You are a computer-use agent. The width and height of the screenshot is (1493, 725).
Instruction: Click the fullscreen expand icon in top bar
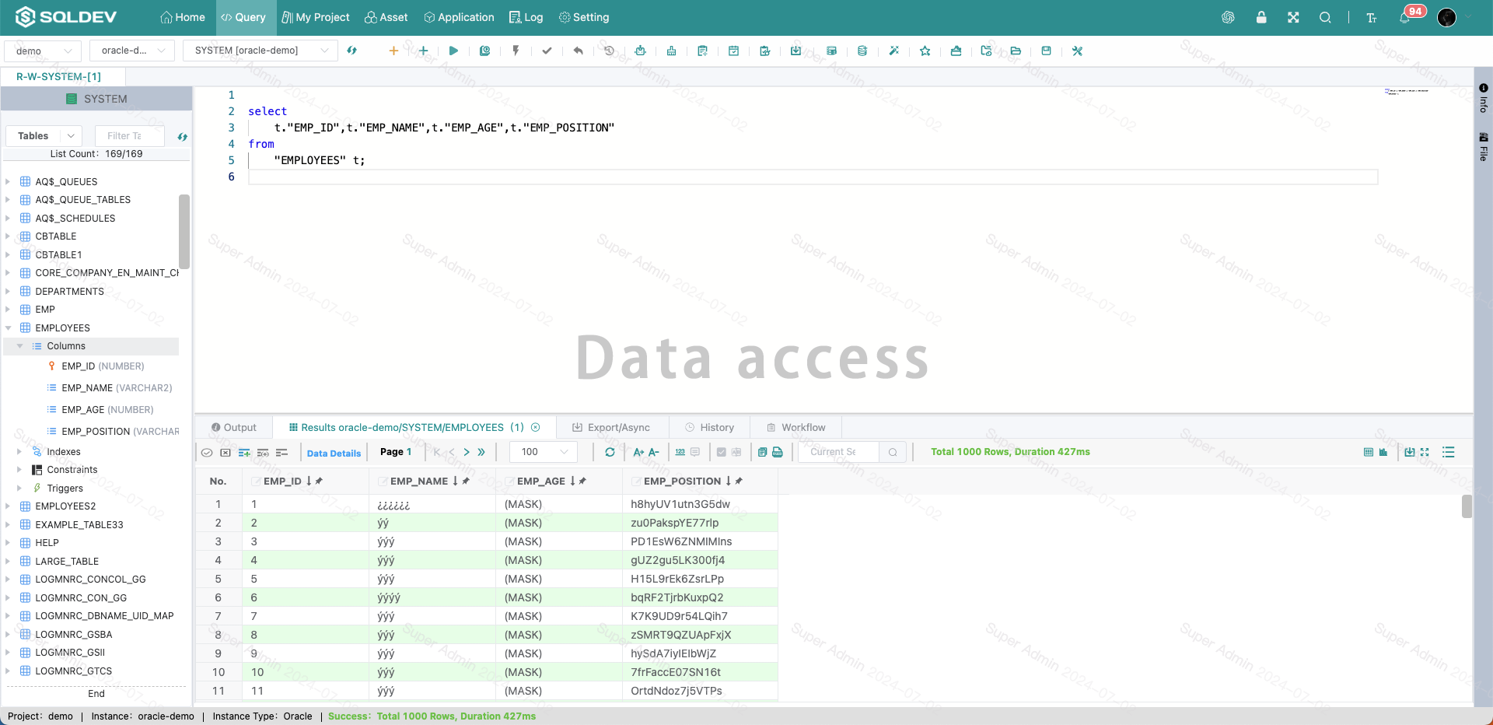[1293, 17]
